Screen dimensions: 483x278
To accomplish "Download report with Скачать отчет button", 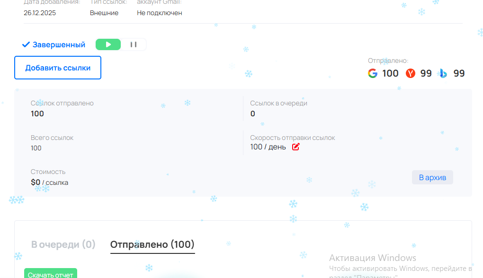I will coord(51,274).
